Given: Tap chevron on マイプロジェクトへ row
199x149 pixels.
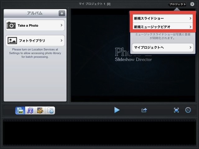Looking at the screenshot, I should click(x=190, y=47).
